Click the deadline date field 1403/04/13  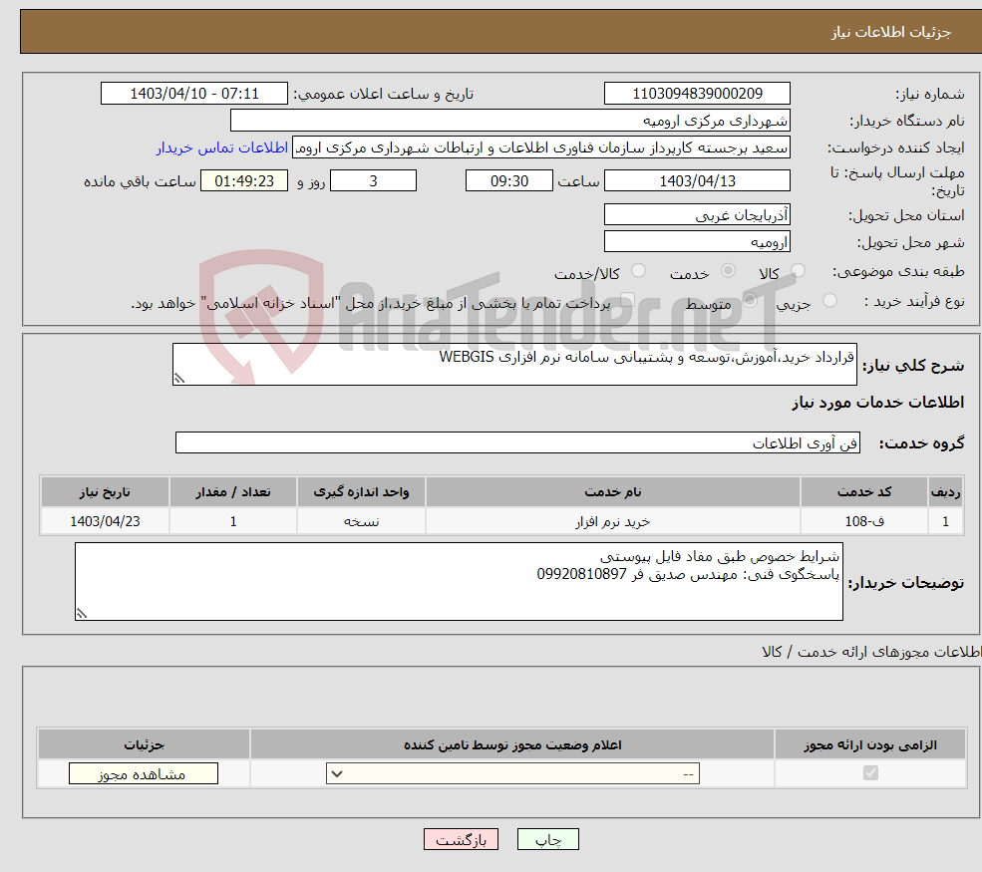tap(697, 181)
